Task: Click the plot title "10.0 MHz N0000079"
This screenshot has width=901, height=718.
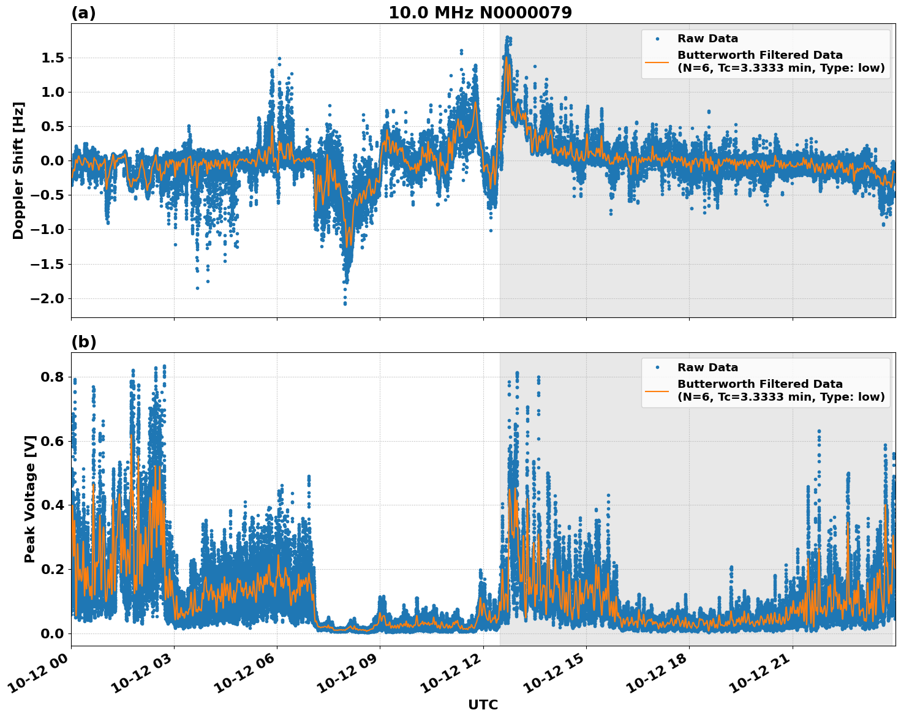Action: [480, 13]
